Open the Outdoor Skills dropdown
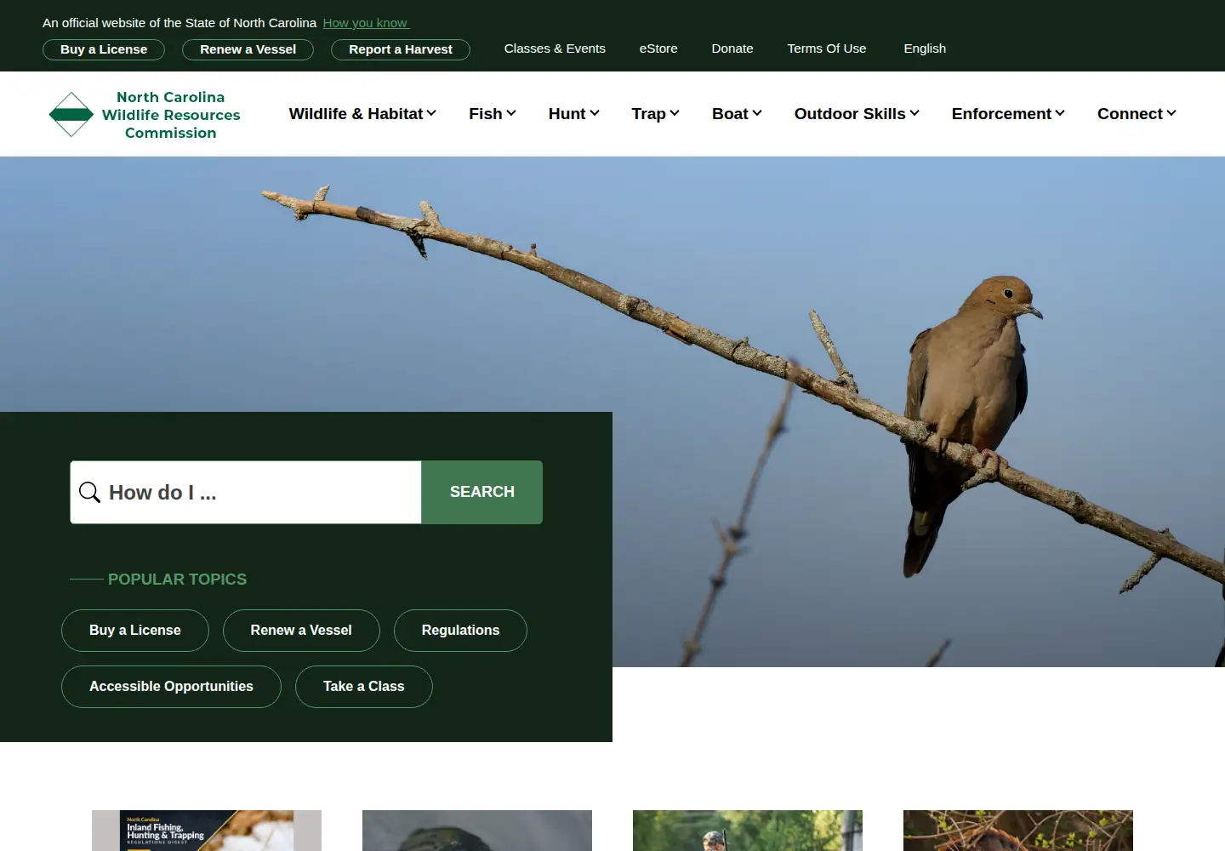 point(857,113)
